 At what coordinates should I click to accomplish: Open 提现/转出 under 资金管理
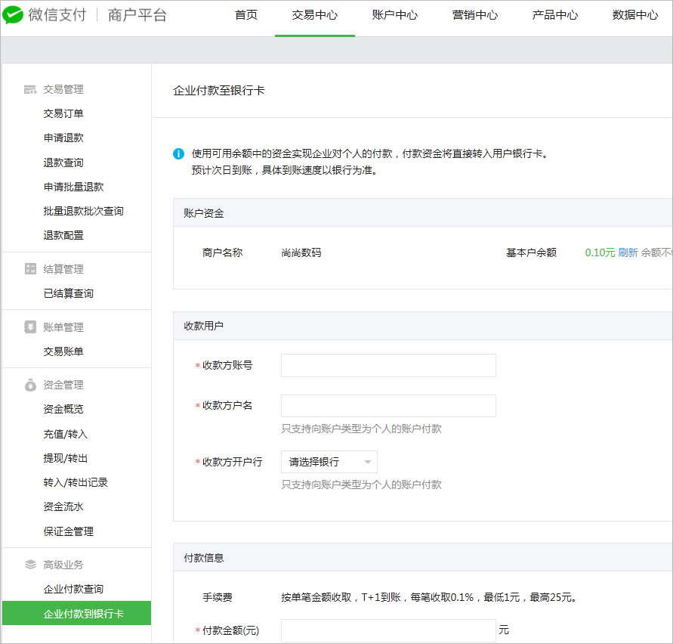[63, 457]
